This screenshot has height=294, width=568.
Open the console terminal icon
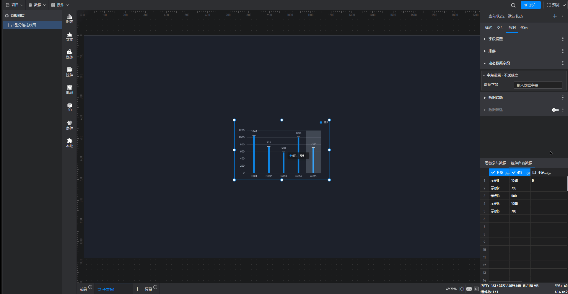point(476,289)
